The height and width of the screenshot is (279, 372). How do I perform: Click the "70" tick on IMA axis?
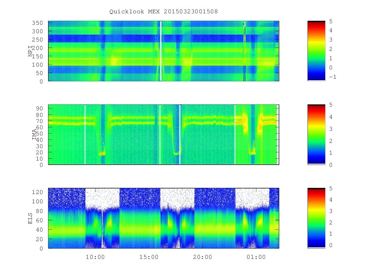pyautogui.click(x=40, y=121)
